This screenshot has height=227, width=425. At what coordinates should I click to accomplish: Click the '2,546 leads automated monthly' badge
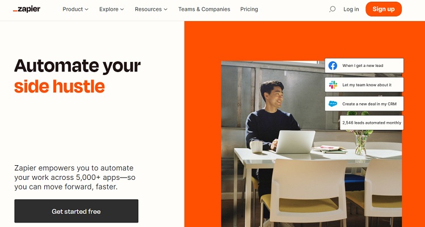pyautogui.click(x=372, y=123)
